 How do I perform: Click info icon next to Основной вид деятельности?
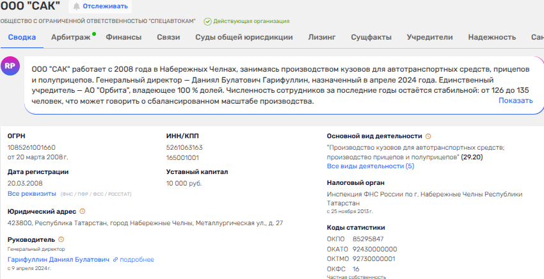pyautogui.click(x=429, y=136)
